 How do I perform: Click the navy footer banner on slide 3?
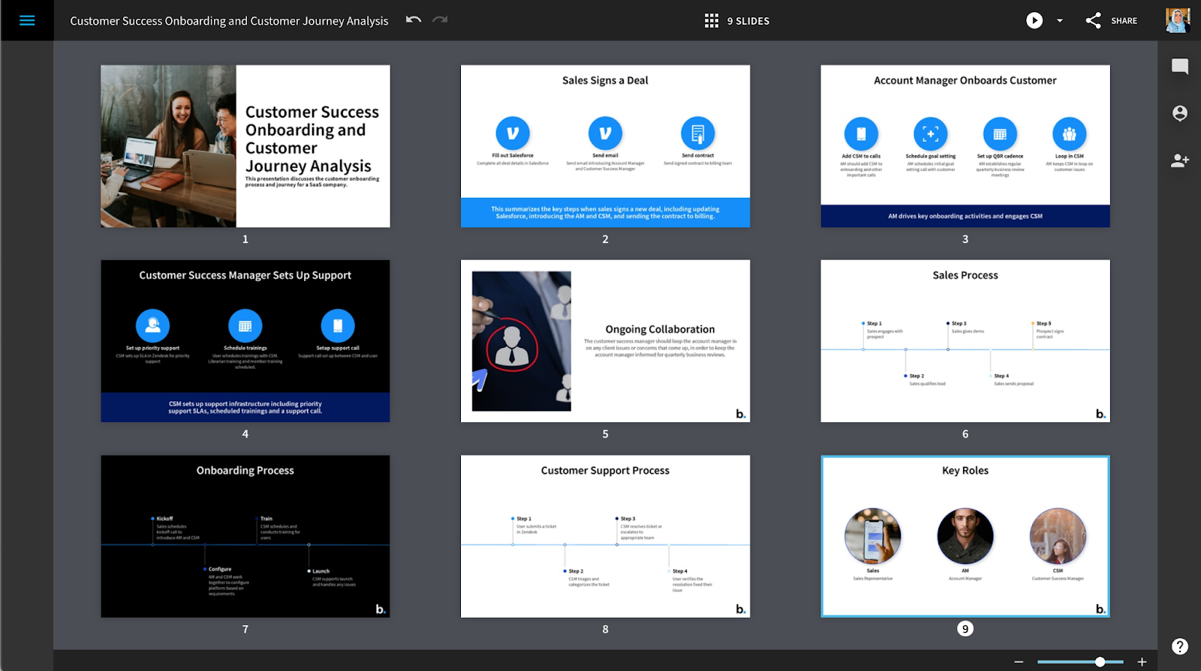965,216
